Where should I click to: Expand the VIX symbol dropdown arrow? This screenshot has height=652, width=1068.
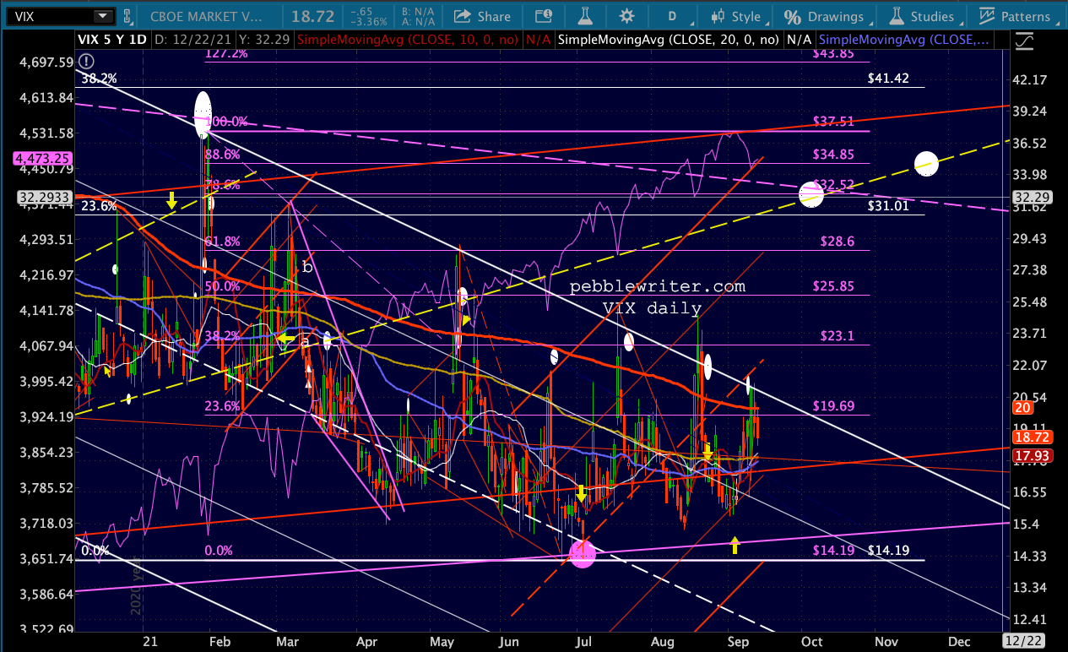click(102, 16)
